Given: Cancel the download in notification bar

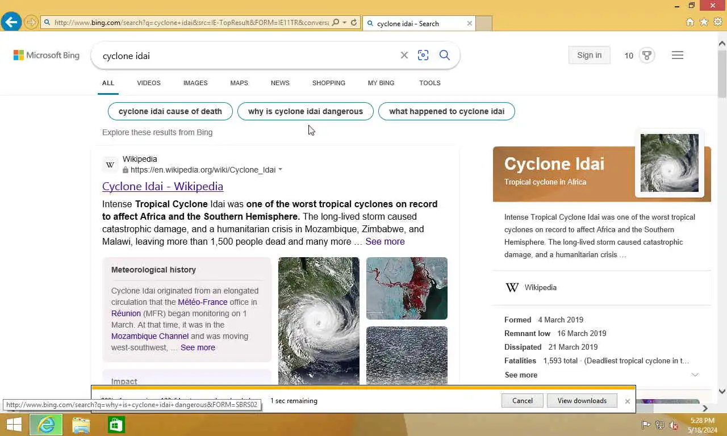Looking at the screenshot, I should pyautogui.click(x=523, y=401).
